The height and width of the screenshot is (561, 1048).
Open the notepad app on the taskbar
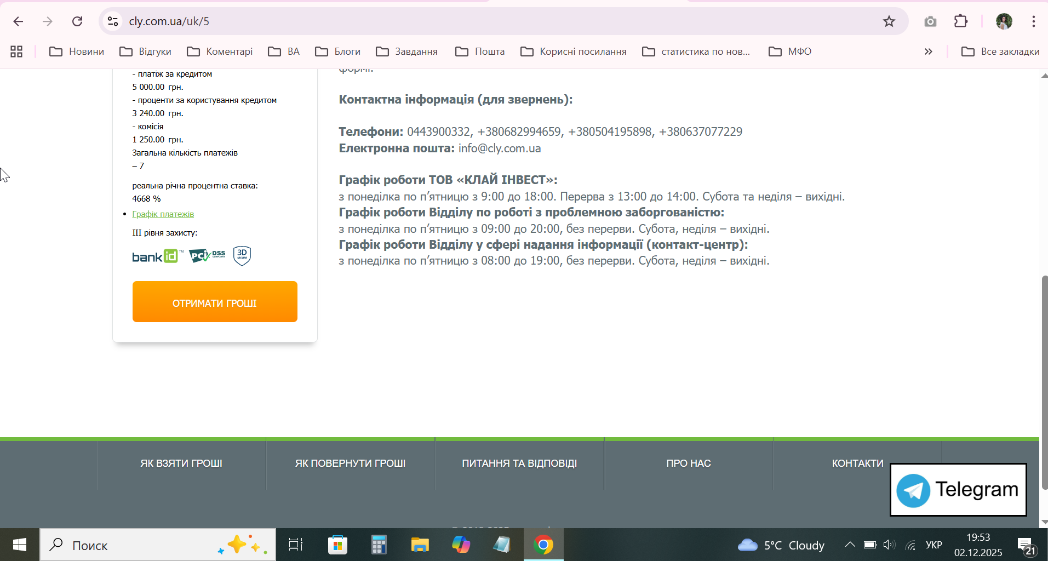coord(502,545)
